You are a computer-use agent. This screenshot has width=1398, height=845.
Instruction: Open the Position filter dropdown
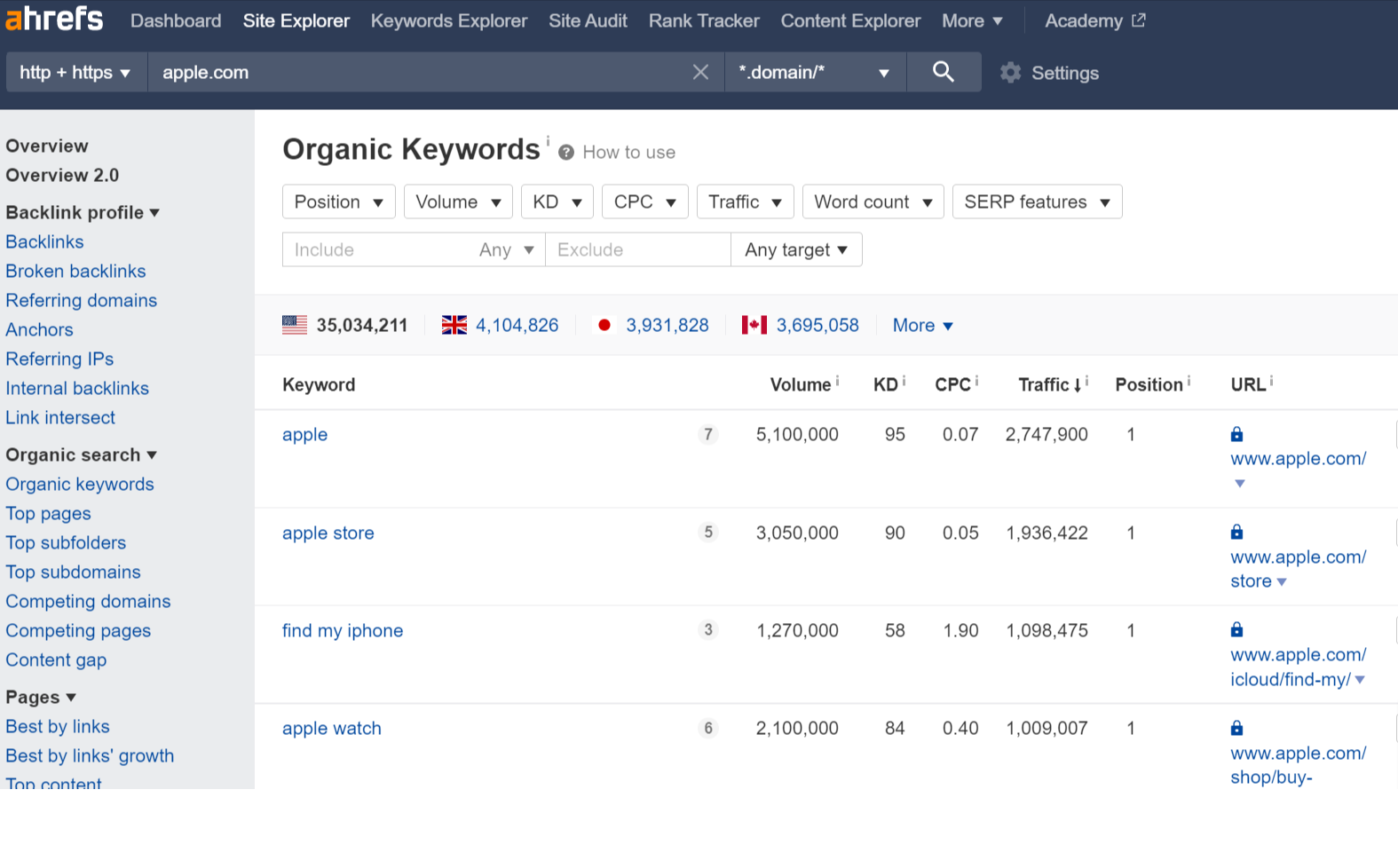(x=338, y=201)
